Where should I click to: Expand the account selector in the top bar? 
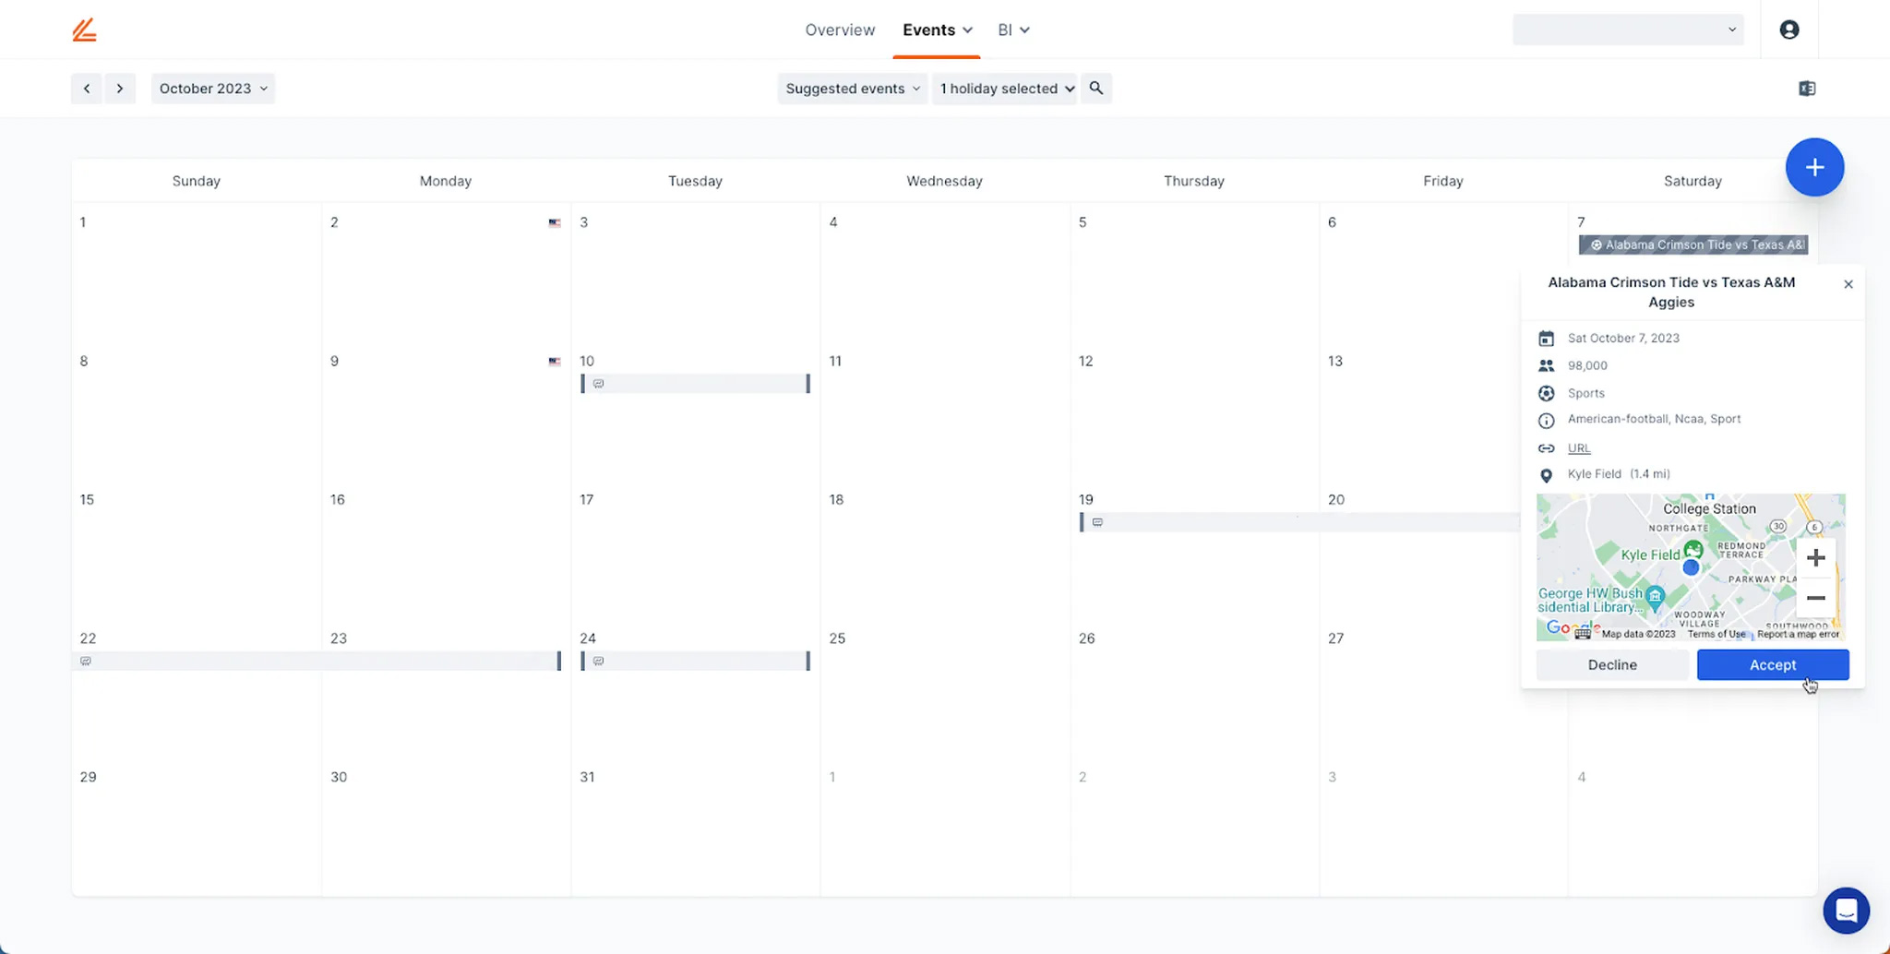(1730, 29)
